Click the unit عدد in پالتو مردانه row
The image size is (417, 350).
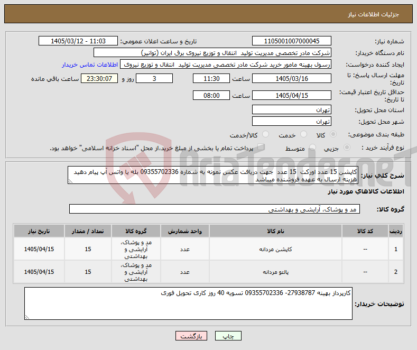[x=185, y=272]
